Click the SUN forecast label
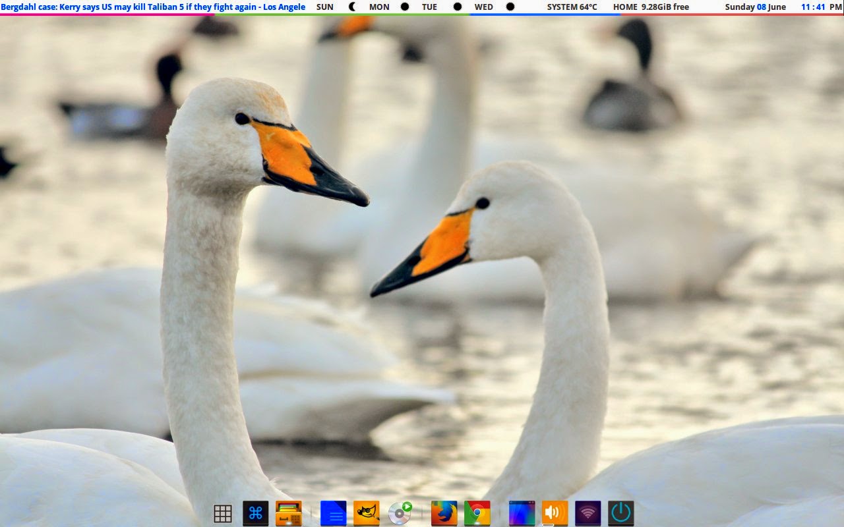Screen dimensions: 844x527 click(325, 7)
